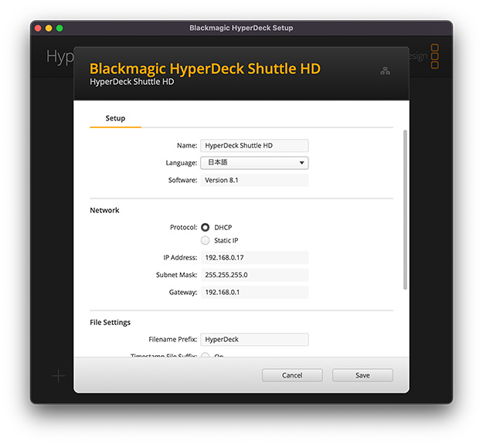483x444 pixels.
Task: Click the Blackmagic HyperDeck Setup window title
Action: (241, 29)
